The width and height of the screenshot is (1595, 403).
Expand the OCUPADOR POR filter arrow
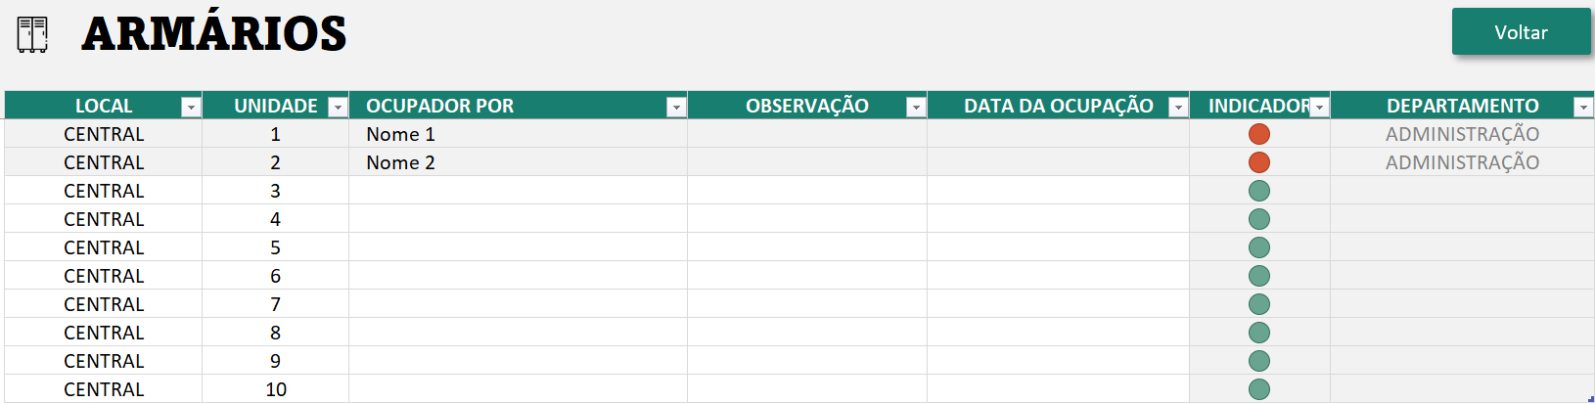pyautogui.click(x=676, y=107)
